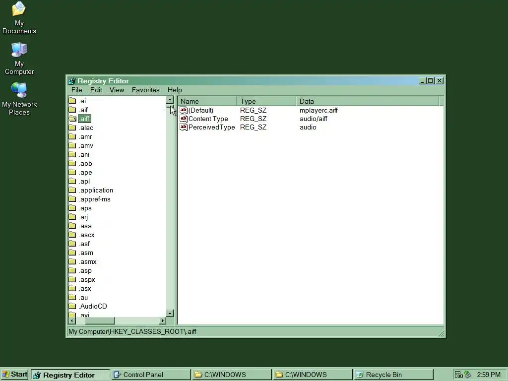The height and width of the screenshot is (381, 508).
Task: Select the My Computer desktop icon
Action: tap(19, 59)
